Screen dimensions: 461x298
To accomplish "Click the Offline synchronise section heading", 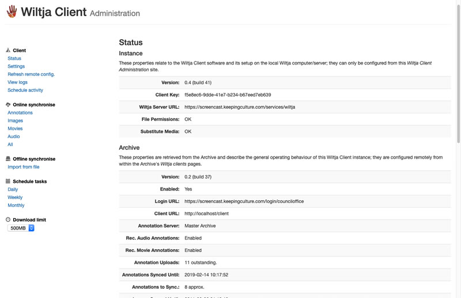I will [x=34, y=159].
